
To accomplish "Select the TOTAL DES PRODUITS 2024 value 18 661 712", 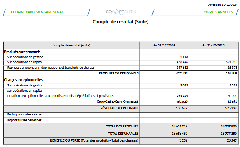I will [179, 126].
